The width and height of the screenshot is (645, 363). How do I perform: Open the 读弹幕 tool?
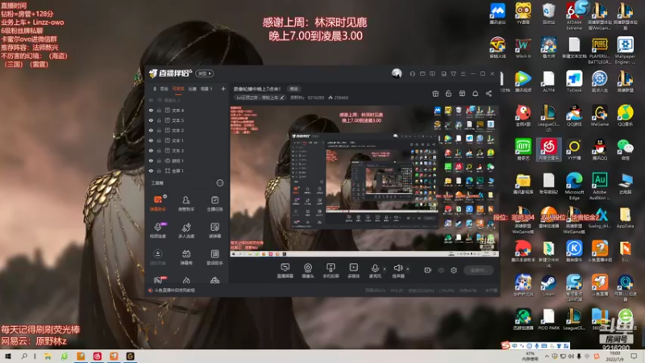coord(214,230)
